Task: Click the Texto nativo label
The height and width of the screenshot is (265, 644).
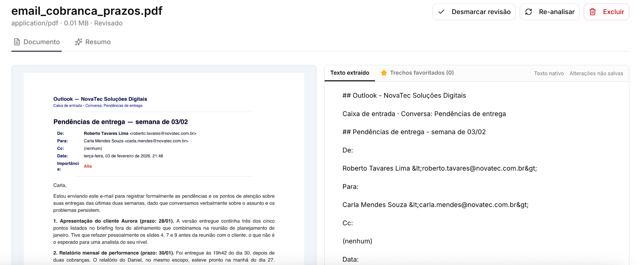Action: tap(549, 73)
